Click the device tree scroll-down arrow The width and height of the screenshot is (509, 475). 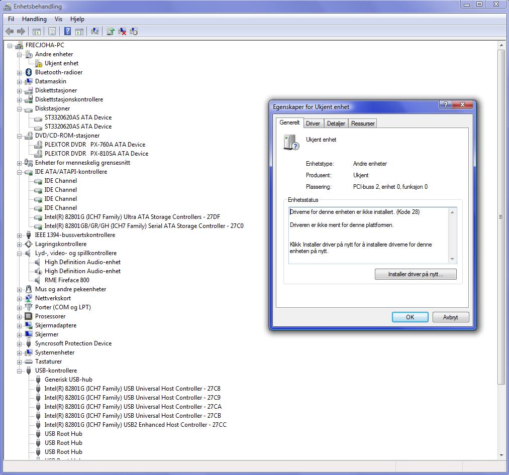501,455
